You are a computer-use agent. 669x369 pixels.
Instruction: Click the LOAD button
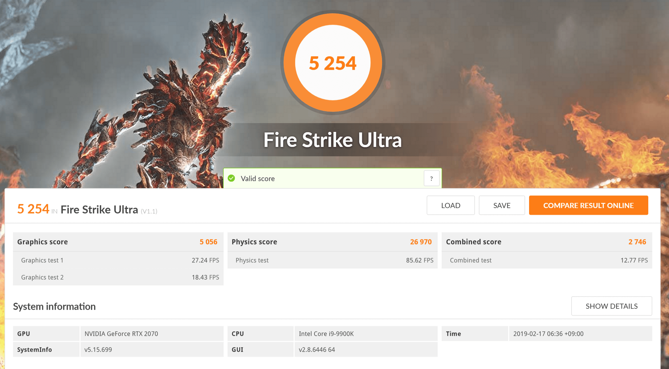point(450,205)
